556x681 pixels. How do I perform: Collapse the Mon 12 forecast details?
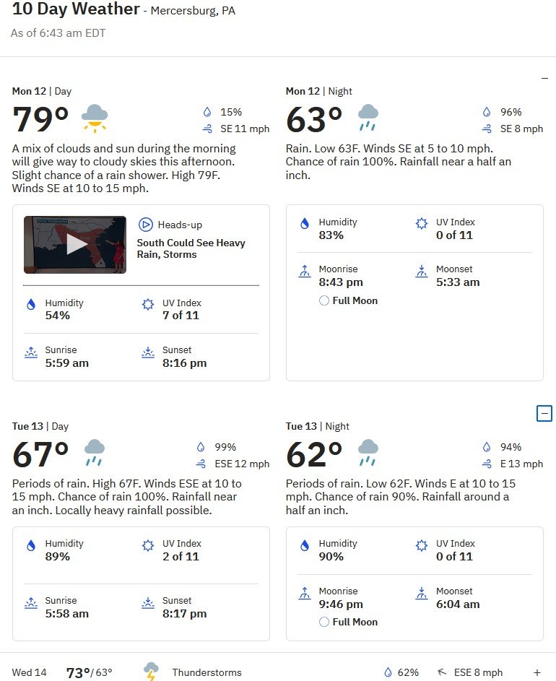[x=544, y=79]
